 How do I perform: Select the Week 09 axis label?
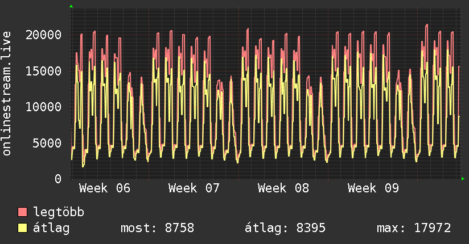click(373, 188)
